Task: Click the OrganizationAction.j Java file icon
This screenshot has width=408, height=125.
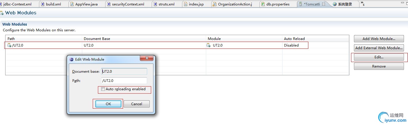Action: tap(215, 4)
